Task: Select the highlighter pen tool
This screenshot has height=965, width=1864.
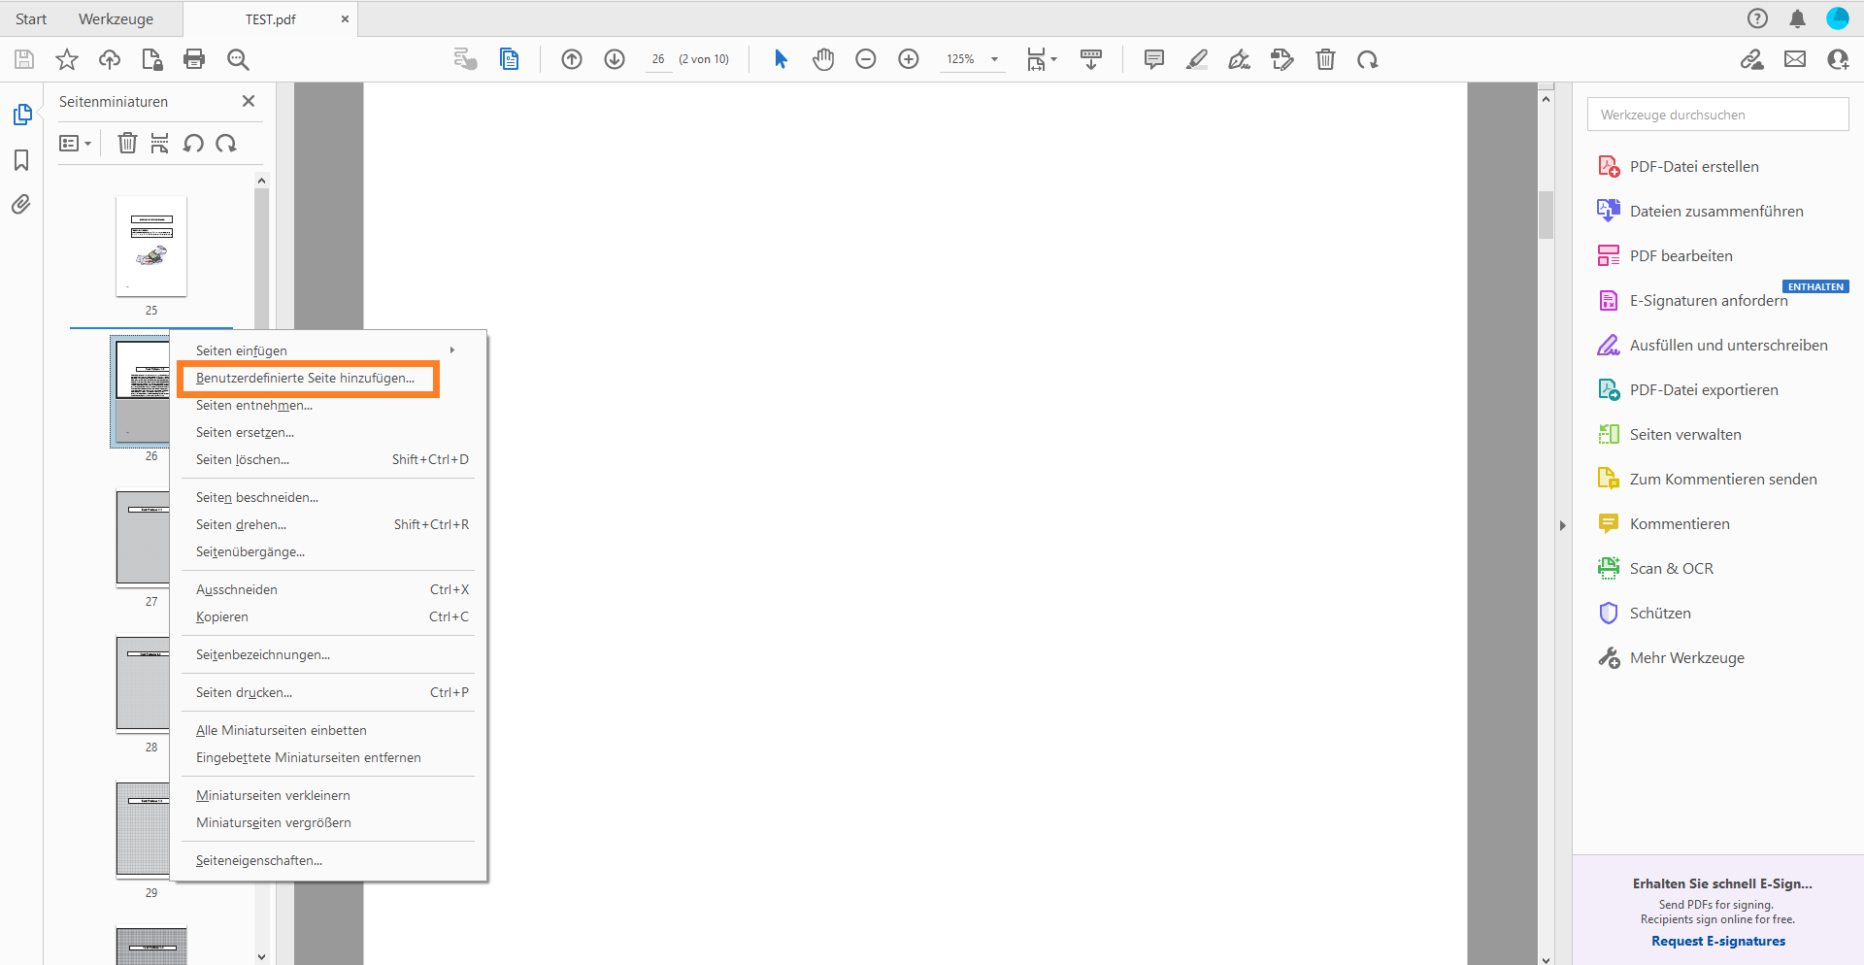Action: click(1197, 59)
